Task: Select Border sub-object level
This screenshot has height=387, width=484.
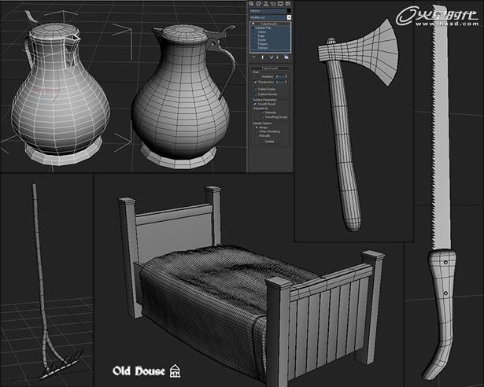Action: point(262,40)
